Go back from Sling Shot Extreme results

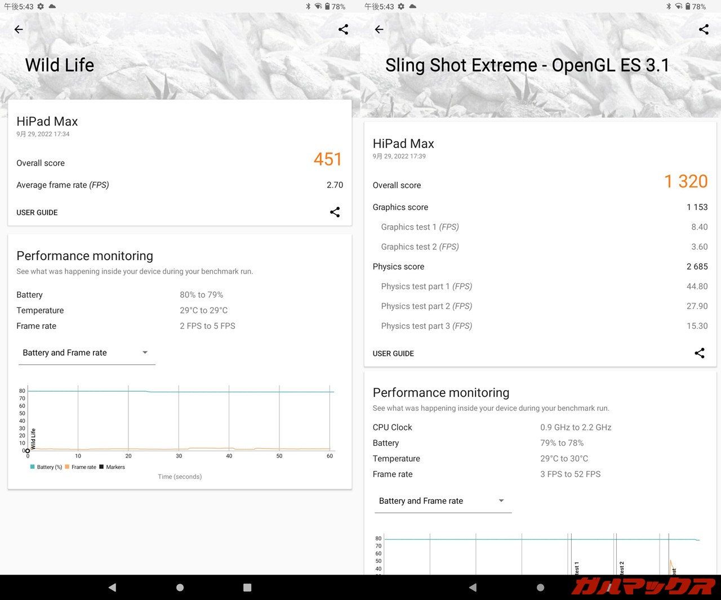(379, 29)
